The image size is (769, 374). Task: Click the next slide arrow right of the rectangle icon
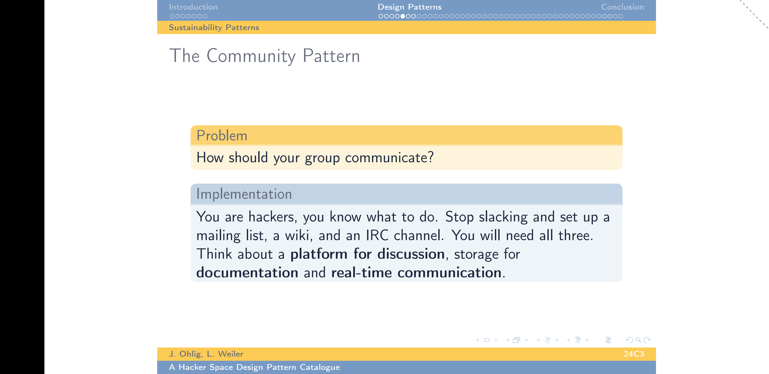tap(496, 340)
